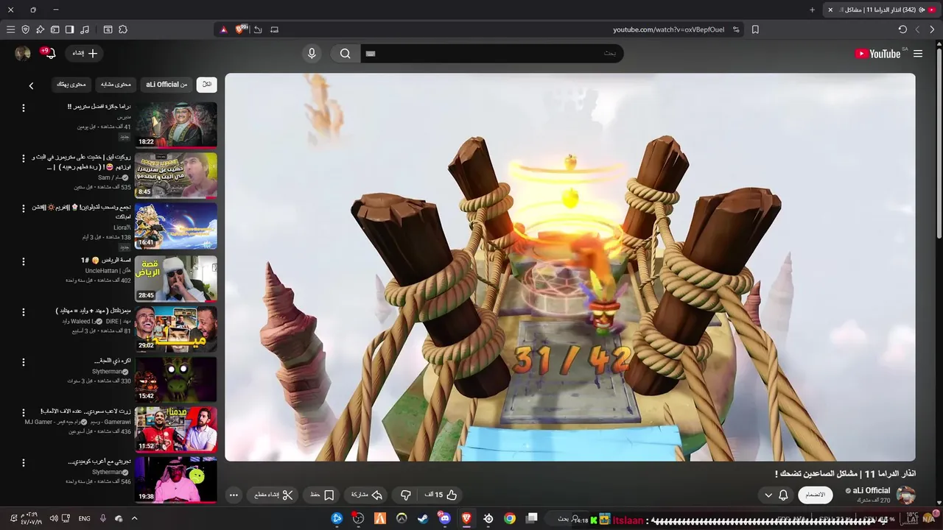Click the share arrow icon in address bar

[x=258, y=29]
